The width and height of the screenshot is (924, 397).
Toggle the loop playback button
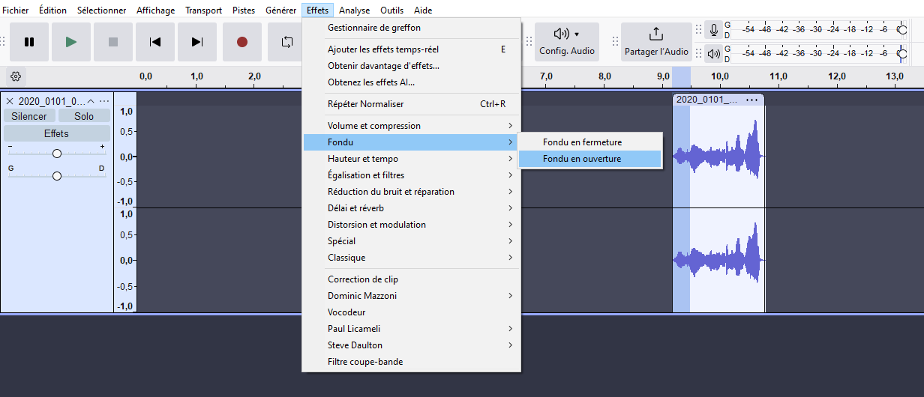(x=286, y=42)
